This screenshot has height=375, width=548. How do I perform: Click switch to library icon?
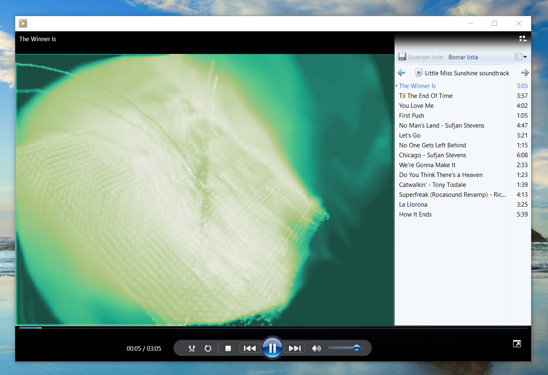point(523,39)
